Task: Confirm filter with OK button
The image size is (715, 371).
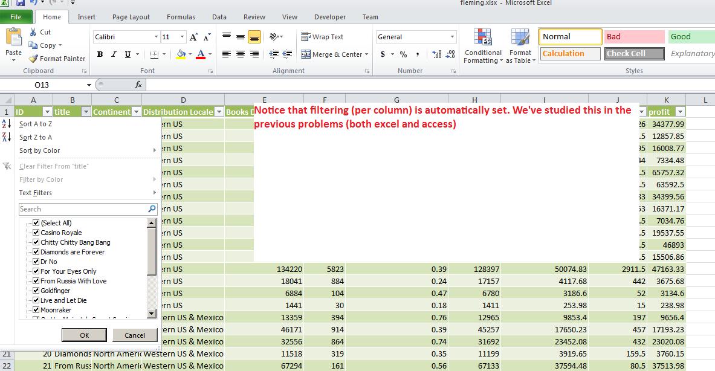Action: 85,335
